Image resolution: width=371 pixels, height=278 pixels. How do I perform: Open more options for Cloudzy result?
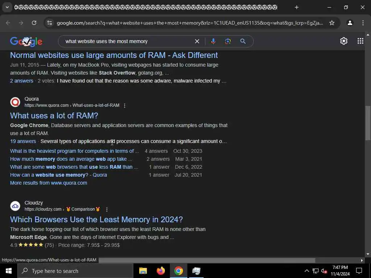pos(107,210)
